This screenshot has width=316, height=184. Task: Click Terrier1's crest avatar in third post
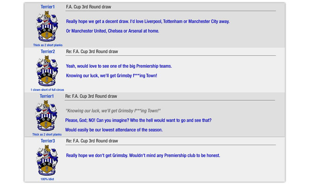coord(46,116)
